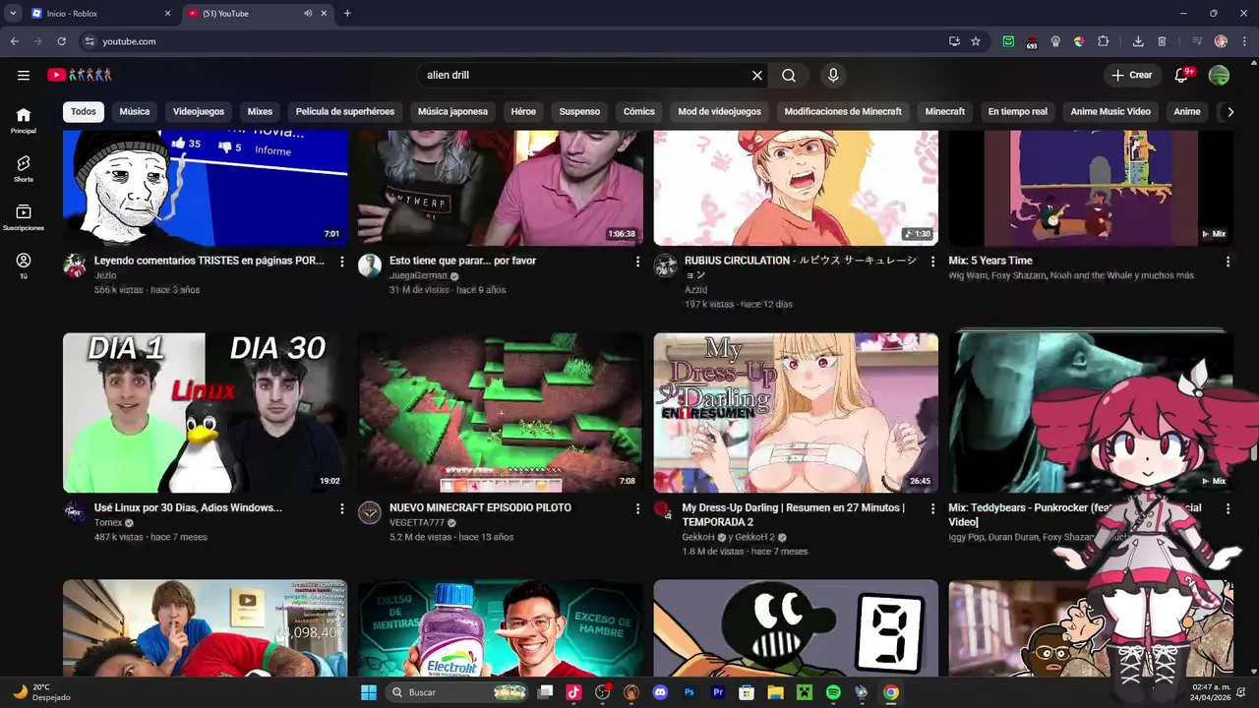Open Premiere Pro from the taskbar

point(718,692)
